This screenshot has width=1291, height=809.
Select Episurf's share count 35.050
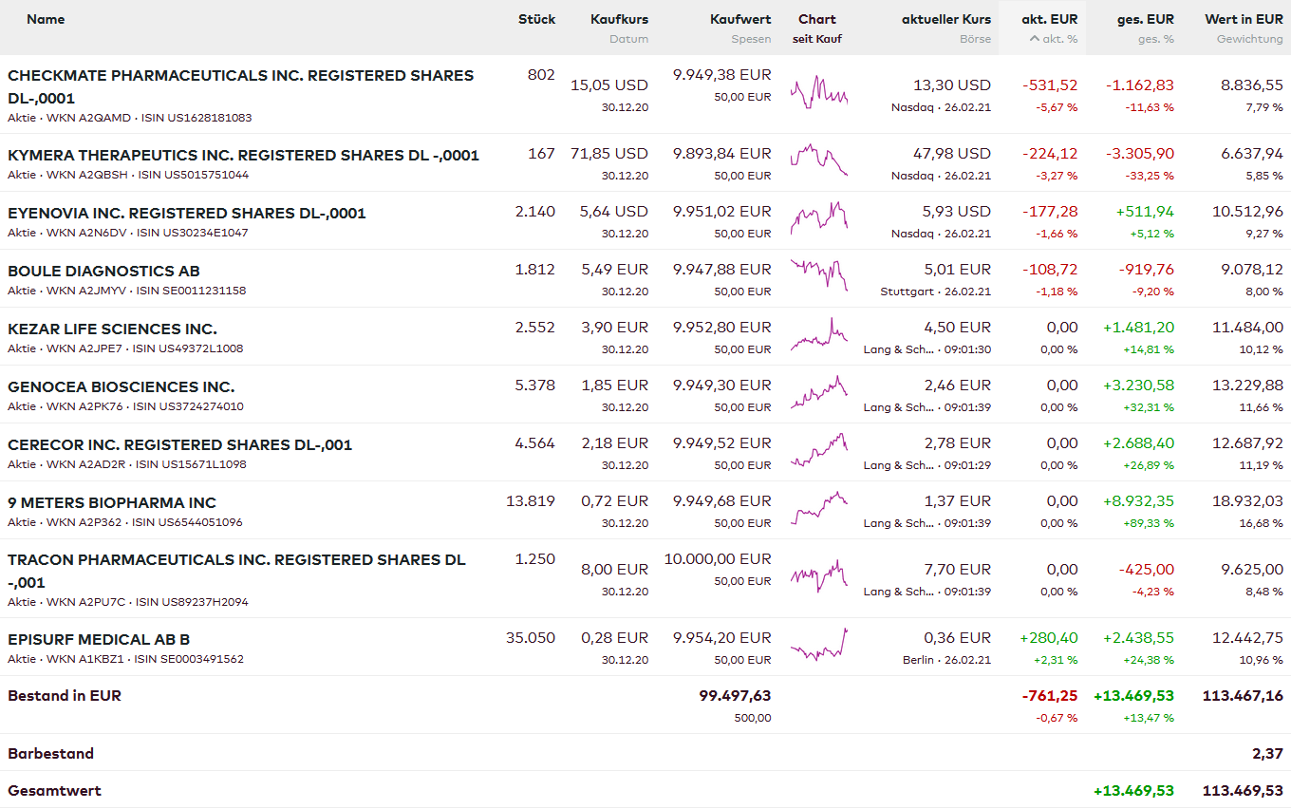point(531,638)
